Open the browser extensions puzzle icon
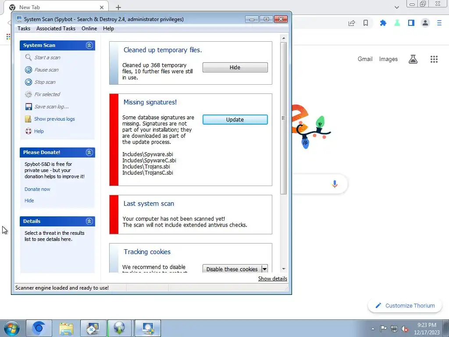The image size is (449, 337). (383, 23)
